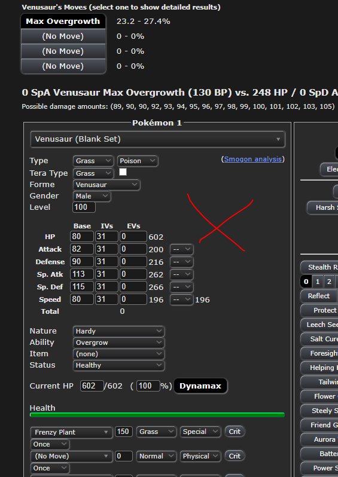The height and width of the screenshot is (477, 338).
Task: Open Frenzy Plant's Grass type dropdown
Action: [156, 432]
